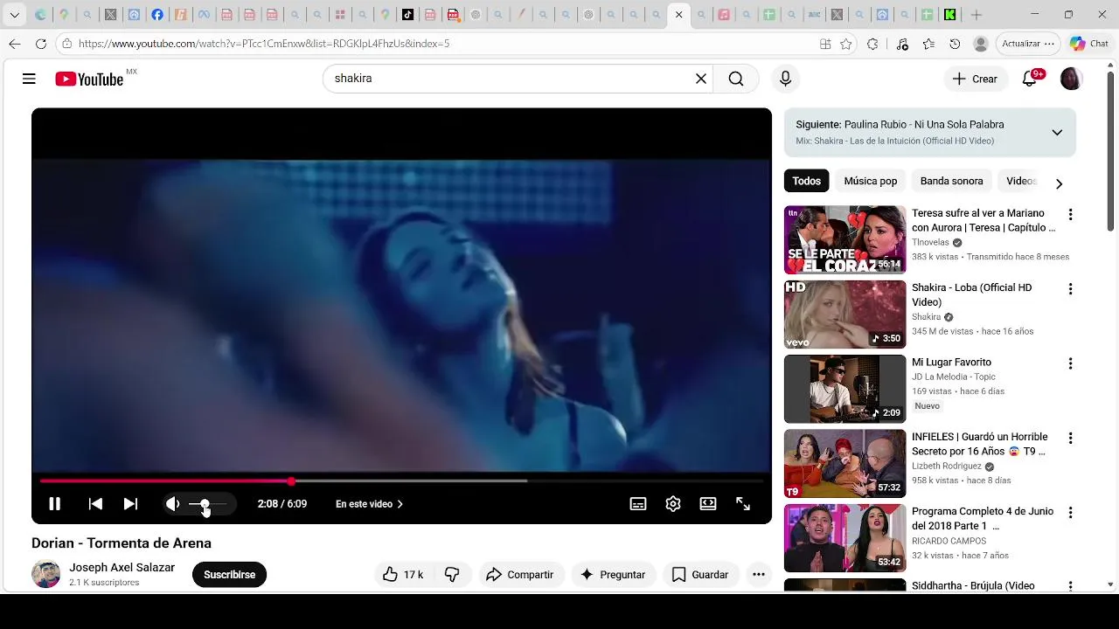Open the Shakira - Loba video thumbnail
Screen dimensions: 1119x629
845,314
